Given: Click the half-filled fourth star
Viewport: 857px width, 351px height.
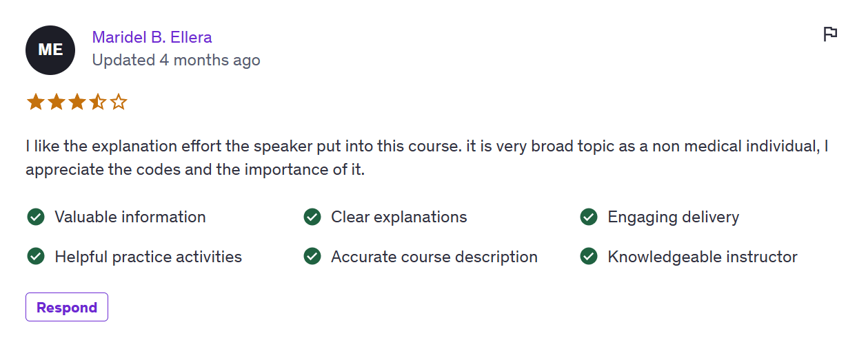Looking at the screenshot, I should 97,103.
